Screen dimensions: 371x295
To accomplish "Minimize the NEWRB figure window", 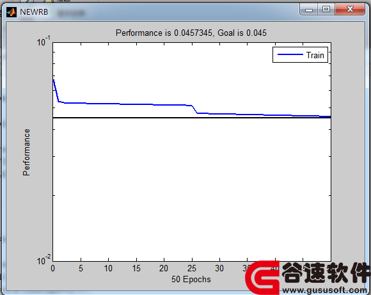I will pyautogui.click(x=308, y=10).
